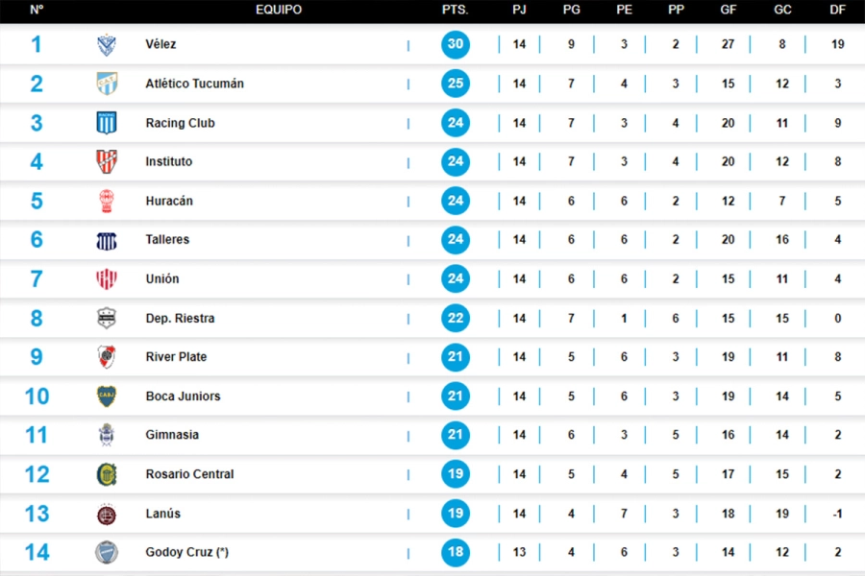Click the Boca Juniors crest icon

pos(106,396)
